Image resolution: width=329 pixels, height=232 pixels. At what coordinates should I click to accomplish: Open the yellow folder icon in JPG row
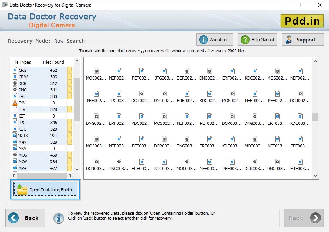coord(69,122)
